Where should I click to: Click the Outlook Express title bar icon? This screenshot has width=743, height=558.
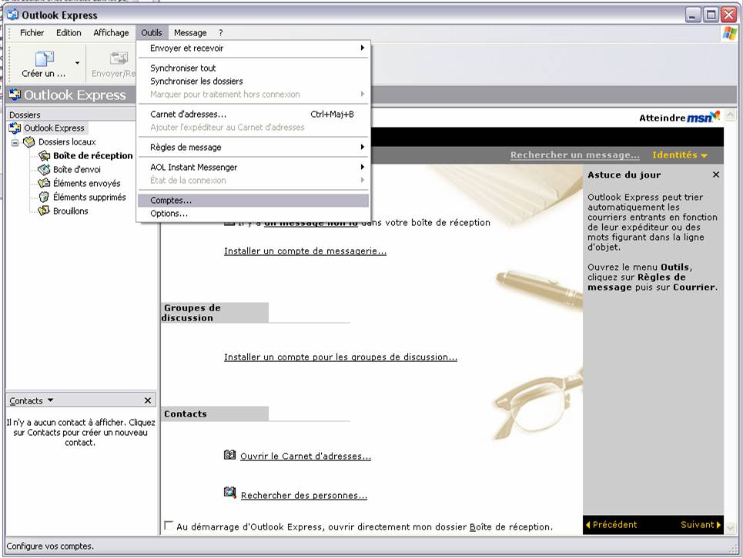coord(12,15)
